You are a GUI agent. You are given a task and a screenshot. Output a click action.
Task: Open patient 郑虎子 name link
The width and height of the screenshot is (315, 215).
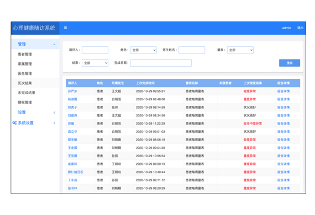[72, 108]
